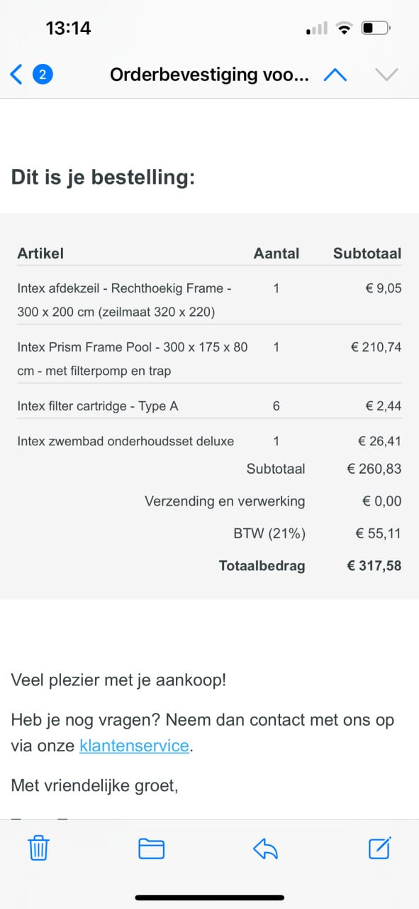The width and height of the screenshot is (419, 909).
Task: Tap the Wi-Fi status icon
Action: [345, 28]
